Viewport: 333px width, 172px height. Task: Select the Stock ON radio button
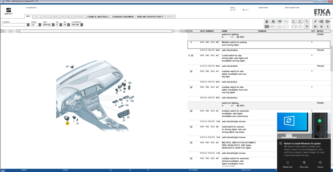coord(231,10)
